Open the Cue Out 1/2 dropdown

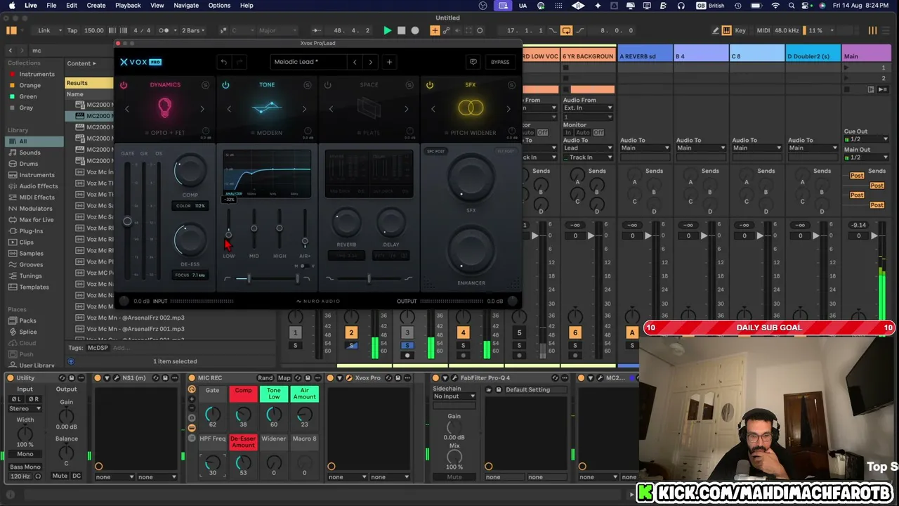point(867,139)
